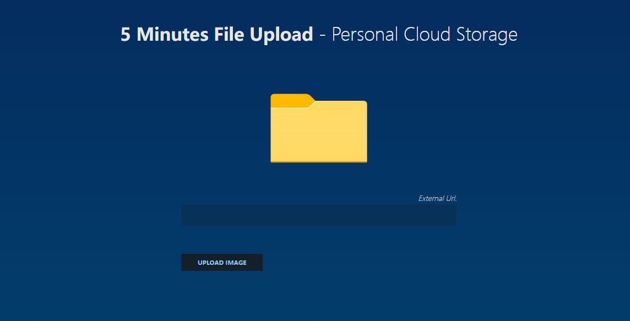
Task: Click the yellow folder icon
Action: pyautogui.click(x=318, y=128)
